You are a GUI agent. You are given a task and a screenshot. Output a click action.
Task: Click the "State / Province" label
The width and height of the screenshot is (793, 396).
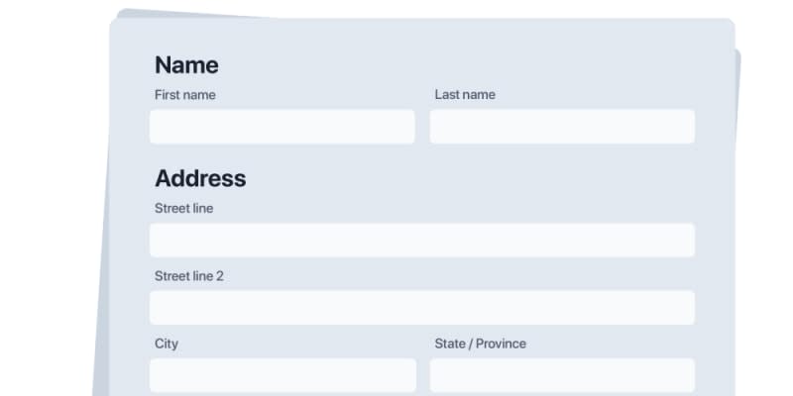pyautogui.click(x=480, y=344)
